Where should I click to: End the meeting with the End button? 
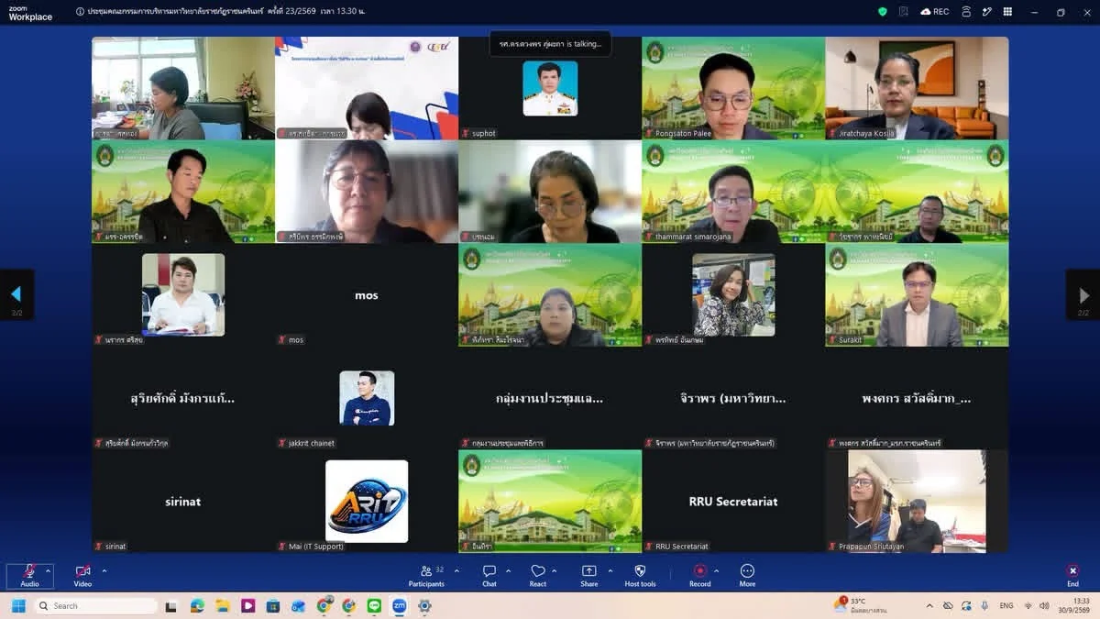click(x=1072, y=575)
